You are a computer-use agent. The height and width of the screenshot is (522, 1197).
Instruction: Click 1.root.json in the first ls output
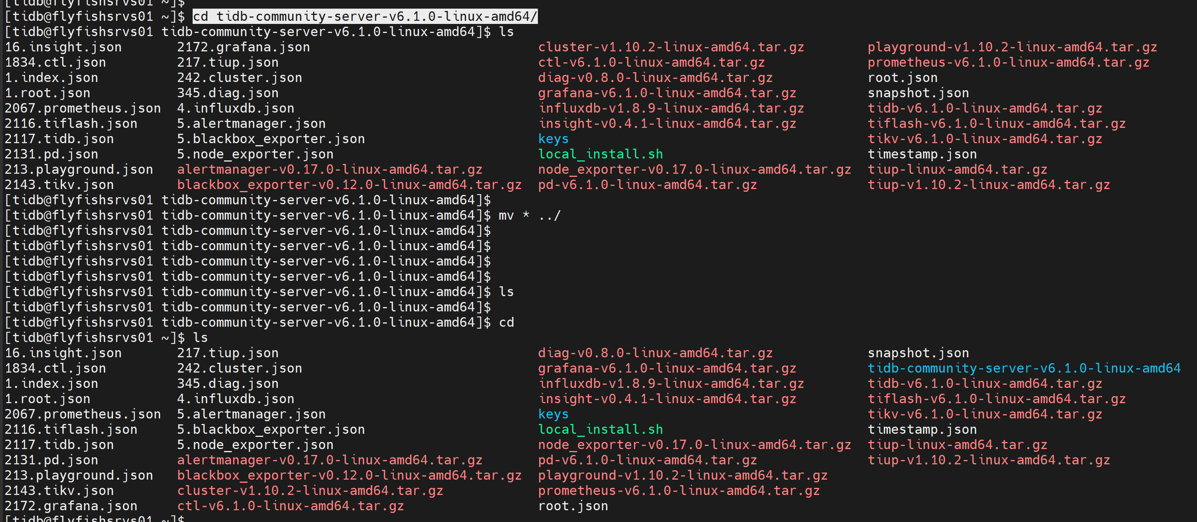[47, 93]
